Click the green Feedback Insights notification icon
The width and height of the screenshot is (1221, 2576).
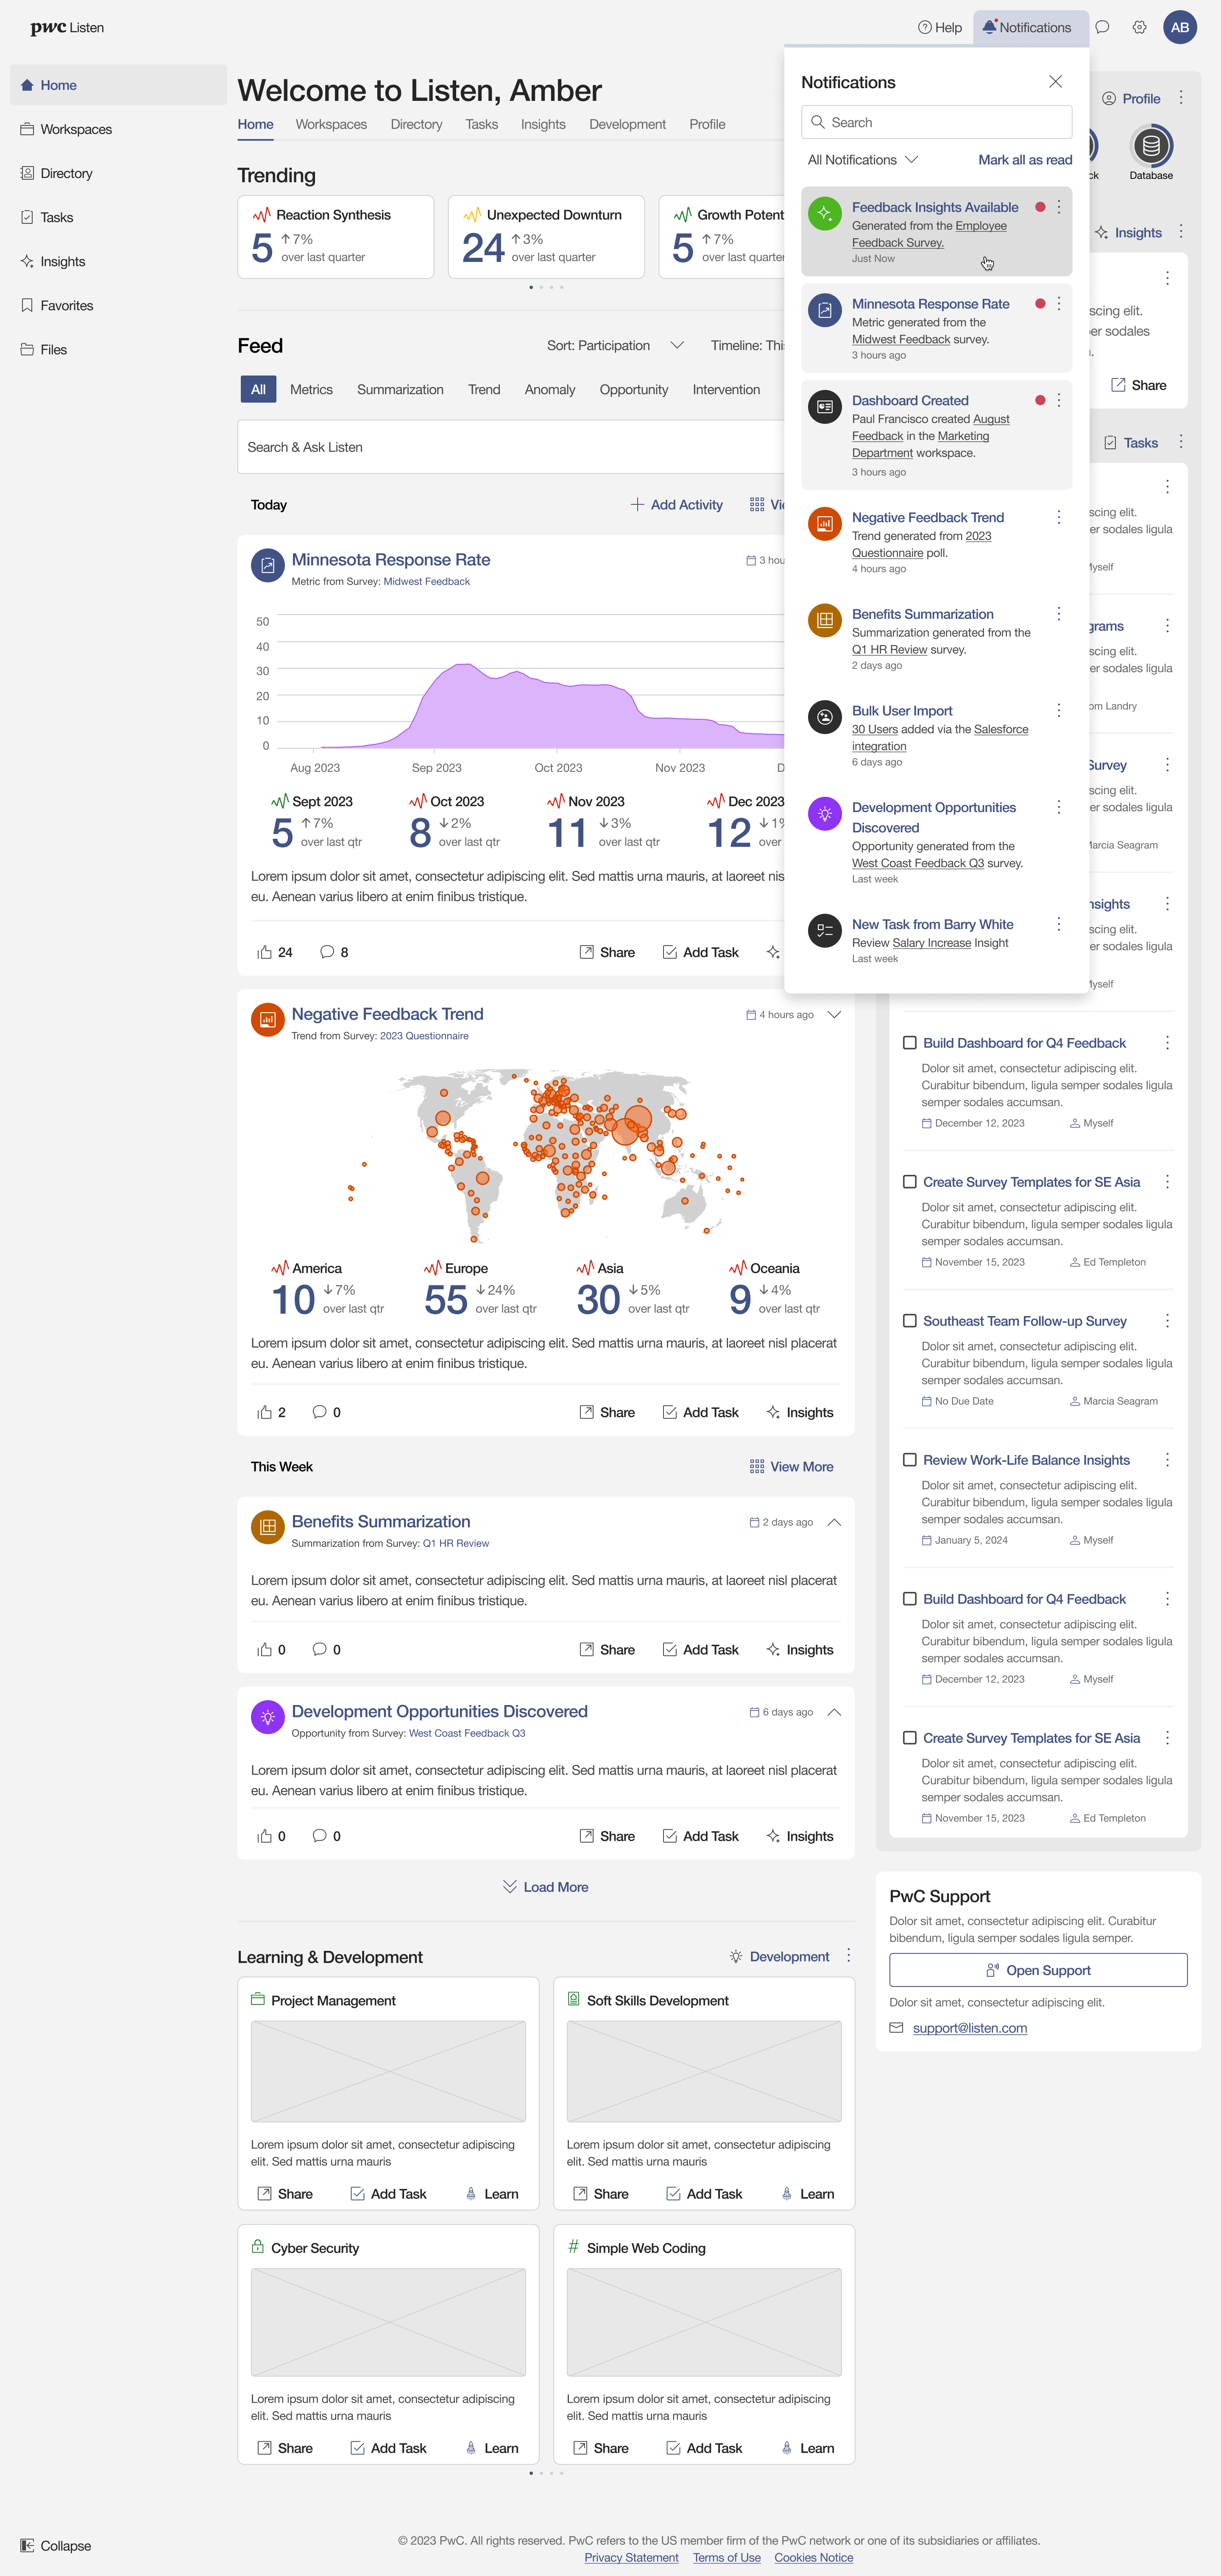[x=824, y=213]
